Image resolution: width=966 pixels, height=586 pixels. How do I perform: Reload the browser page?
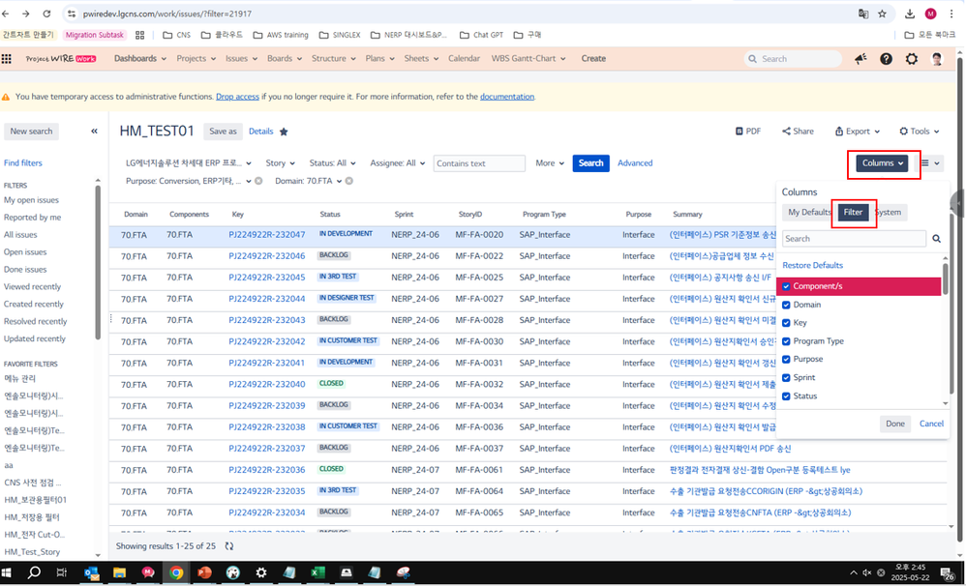click(x=46, y=14)
